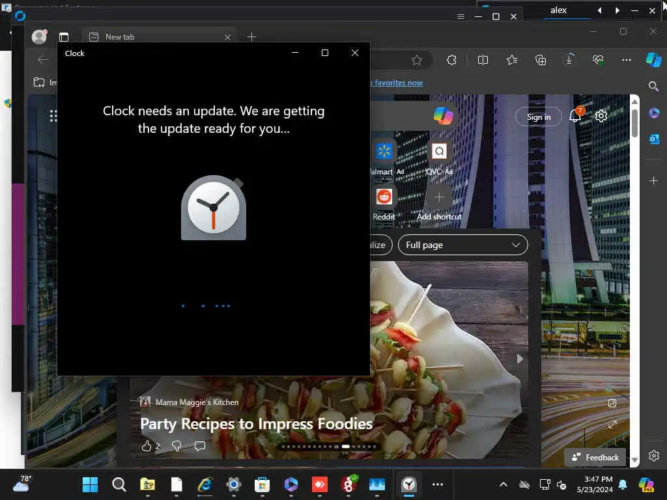Open taskbar Search

119,484
